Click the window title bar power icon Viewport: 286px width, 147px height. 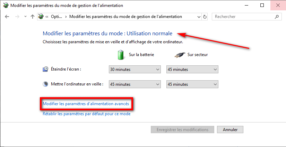point(6,6)
